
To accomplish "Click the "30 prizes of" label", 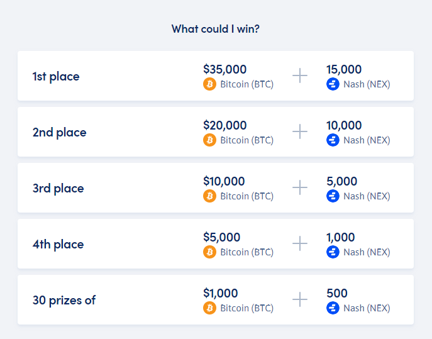I will [64, 300].
